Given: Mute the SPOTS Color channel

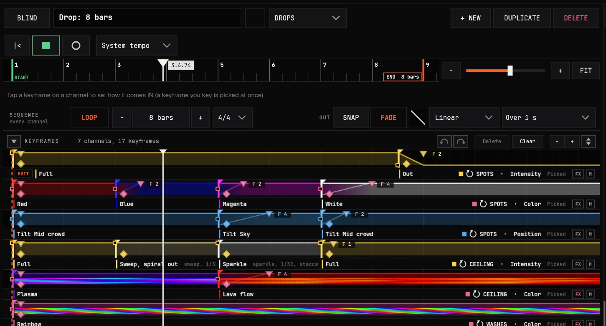Looking at the screenshot, I should 590,204.
